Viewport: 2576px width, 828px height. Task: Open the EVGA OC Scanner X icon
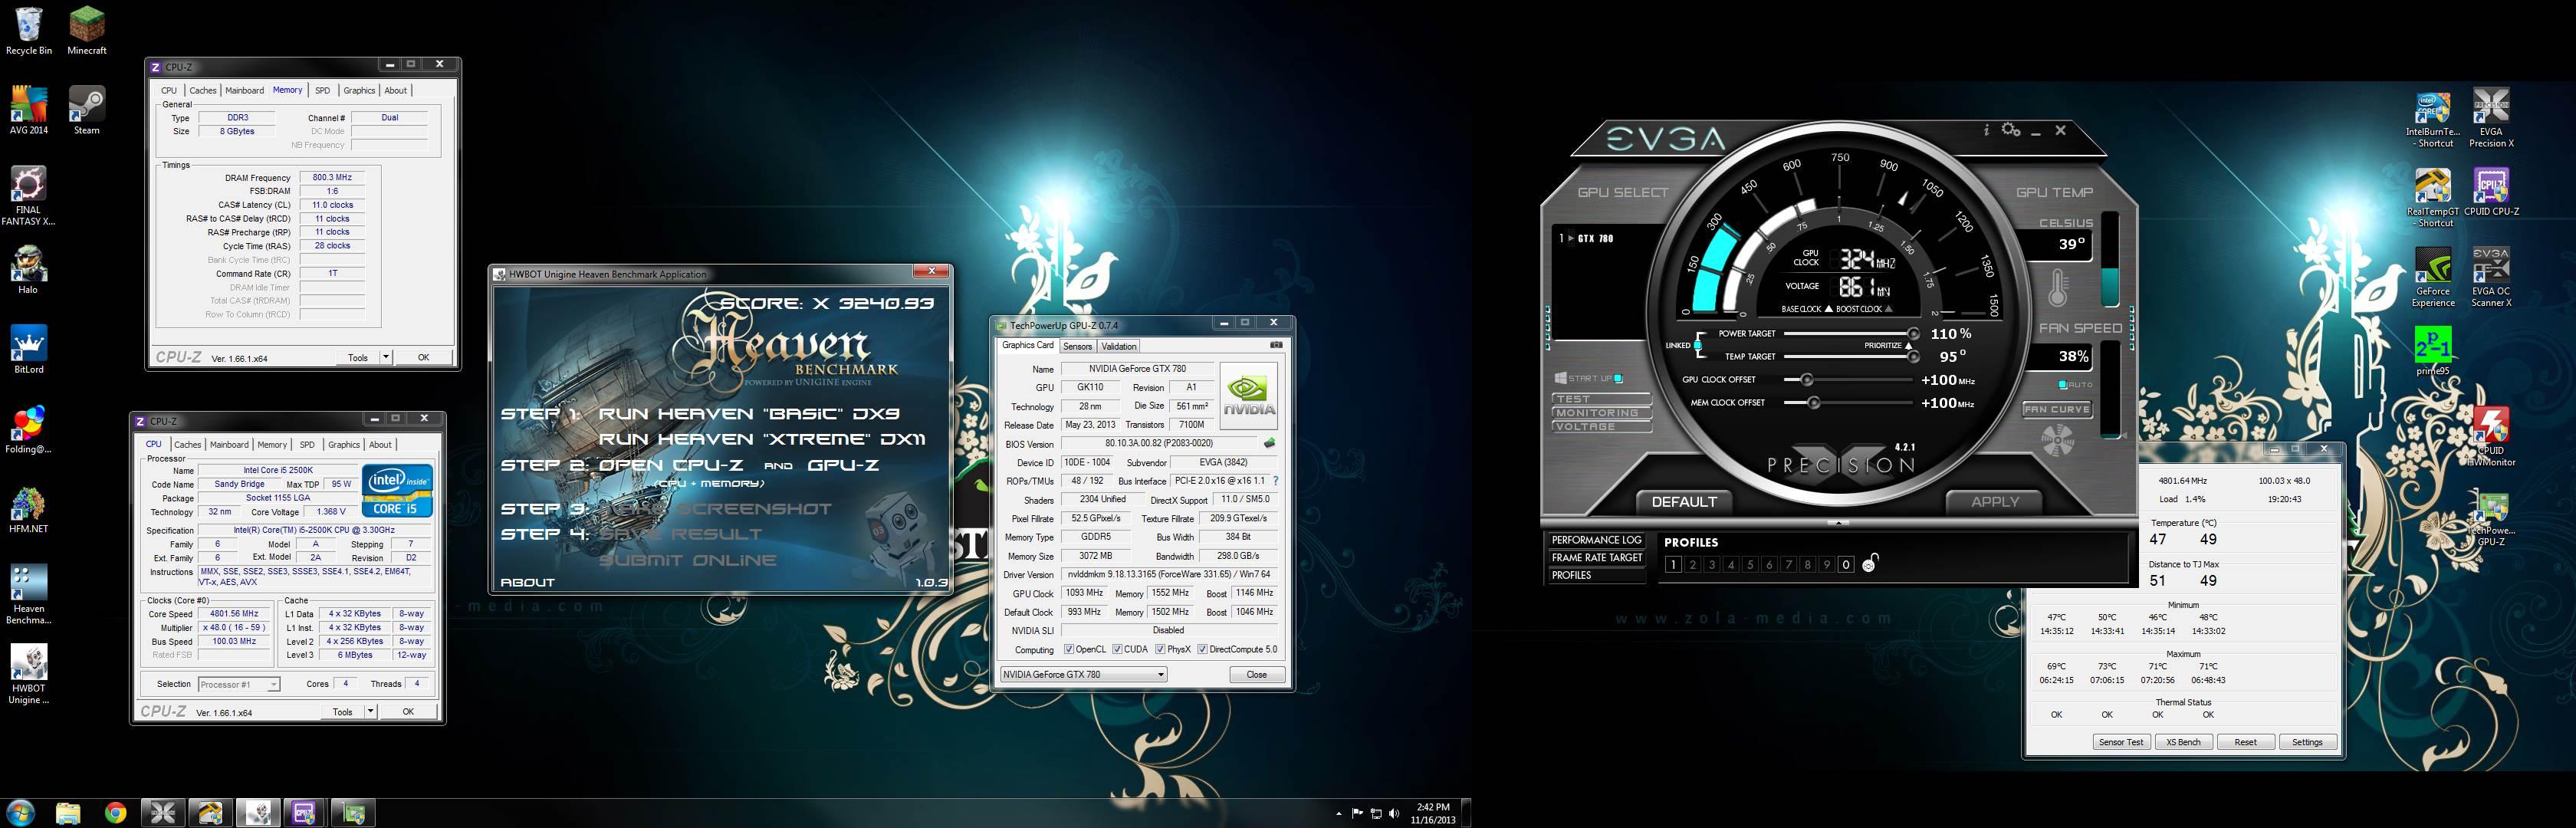(x=2491, y=278)
